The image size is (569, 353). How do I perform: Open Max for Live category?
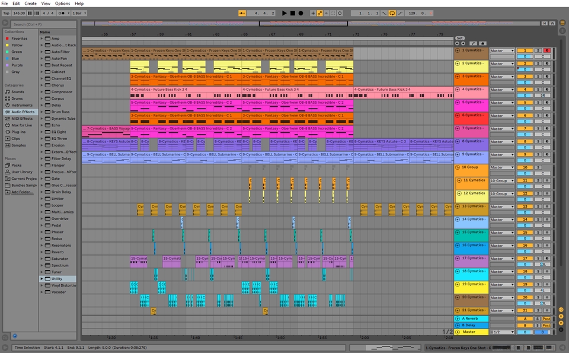pyautogui.click(x=22, y=125)
